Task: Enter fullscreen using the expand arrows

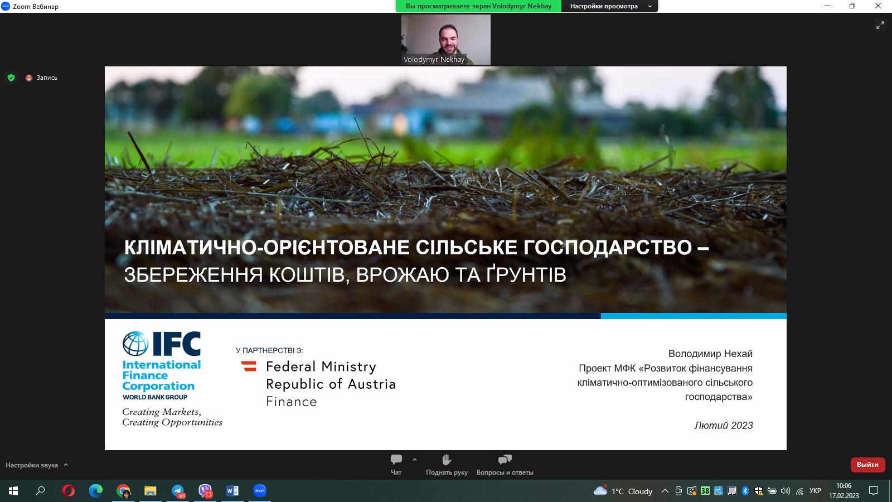Action: click(x=881, y=25)
